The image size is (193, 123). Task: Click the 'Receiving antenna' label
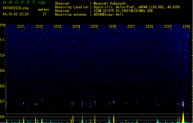(x=71, y=14)
